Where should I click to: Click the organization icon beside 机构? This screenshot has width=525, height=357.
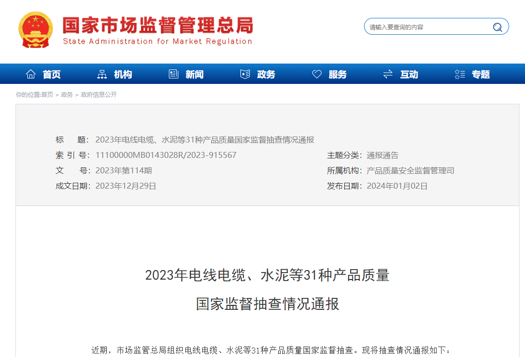point(102,73)
